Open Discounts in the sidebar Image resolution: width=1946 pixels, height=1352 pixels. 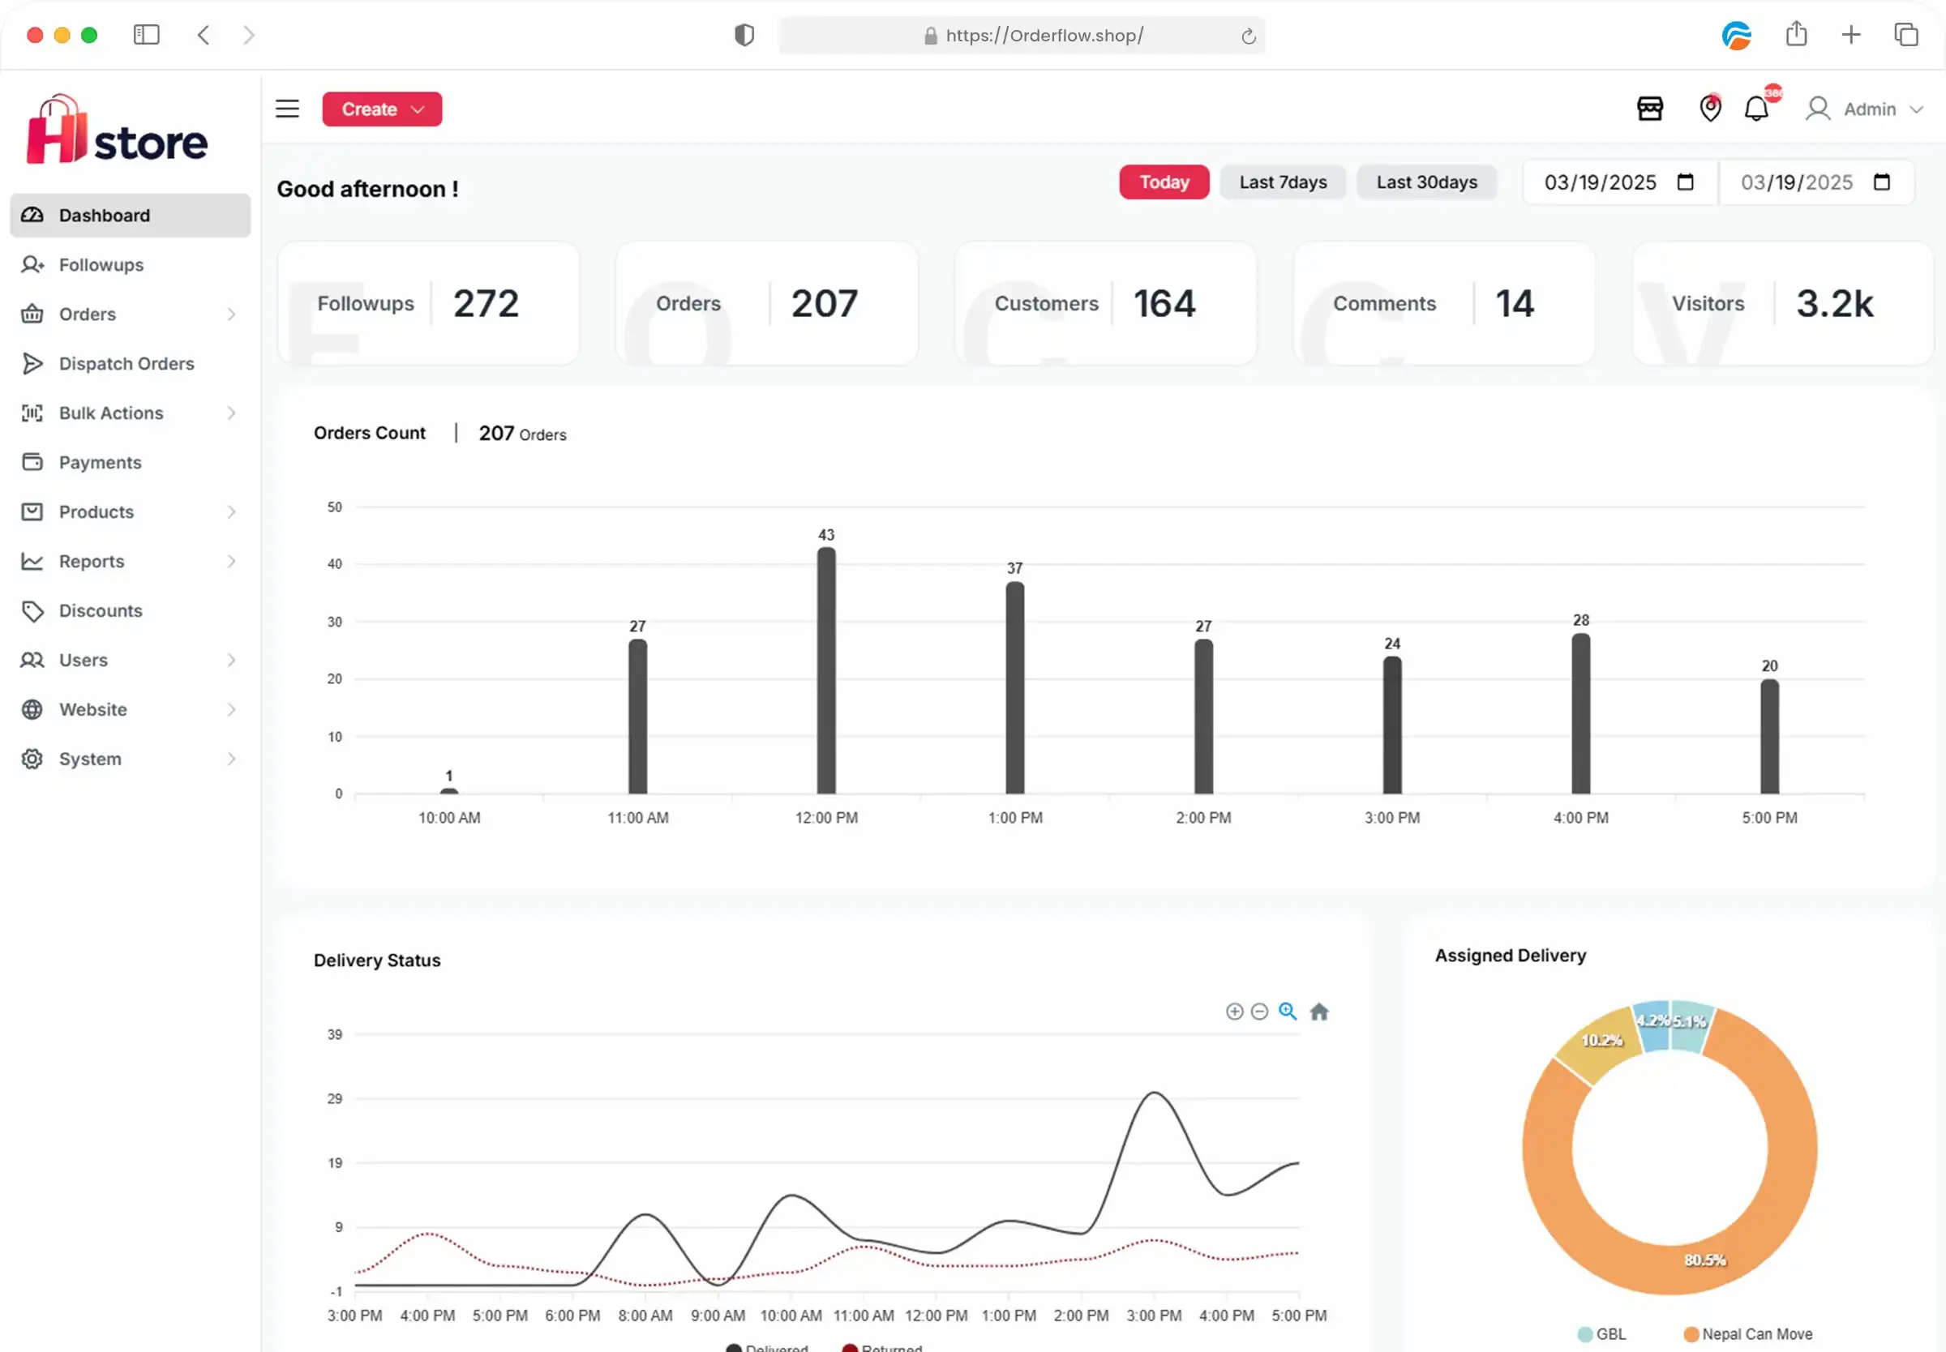click(131, 611)
